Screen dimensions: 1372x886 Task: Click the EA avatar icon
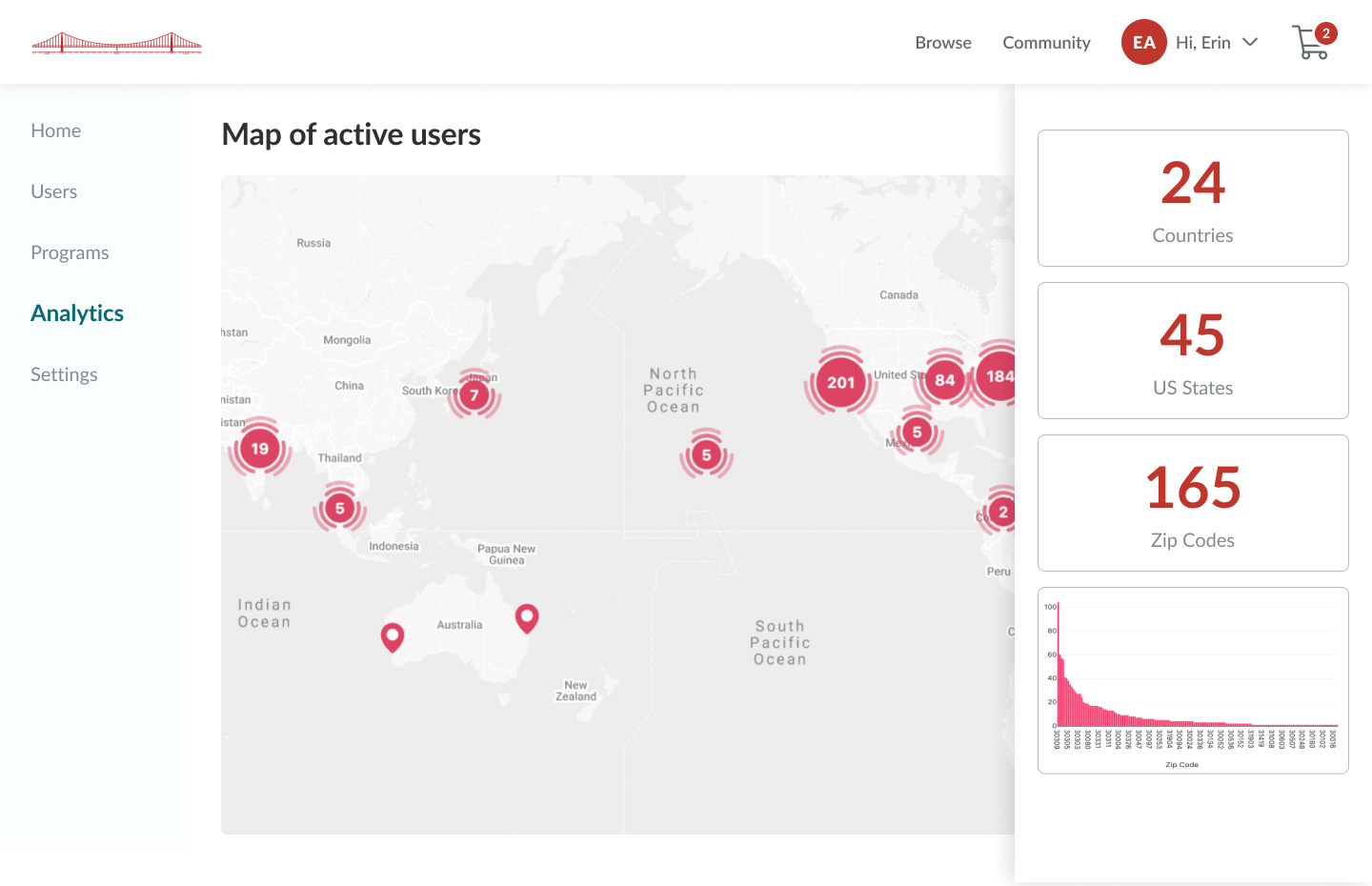pyautogui.click(x=1143, y=42)
